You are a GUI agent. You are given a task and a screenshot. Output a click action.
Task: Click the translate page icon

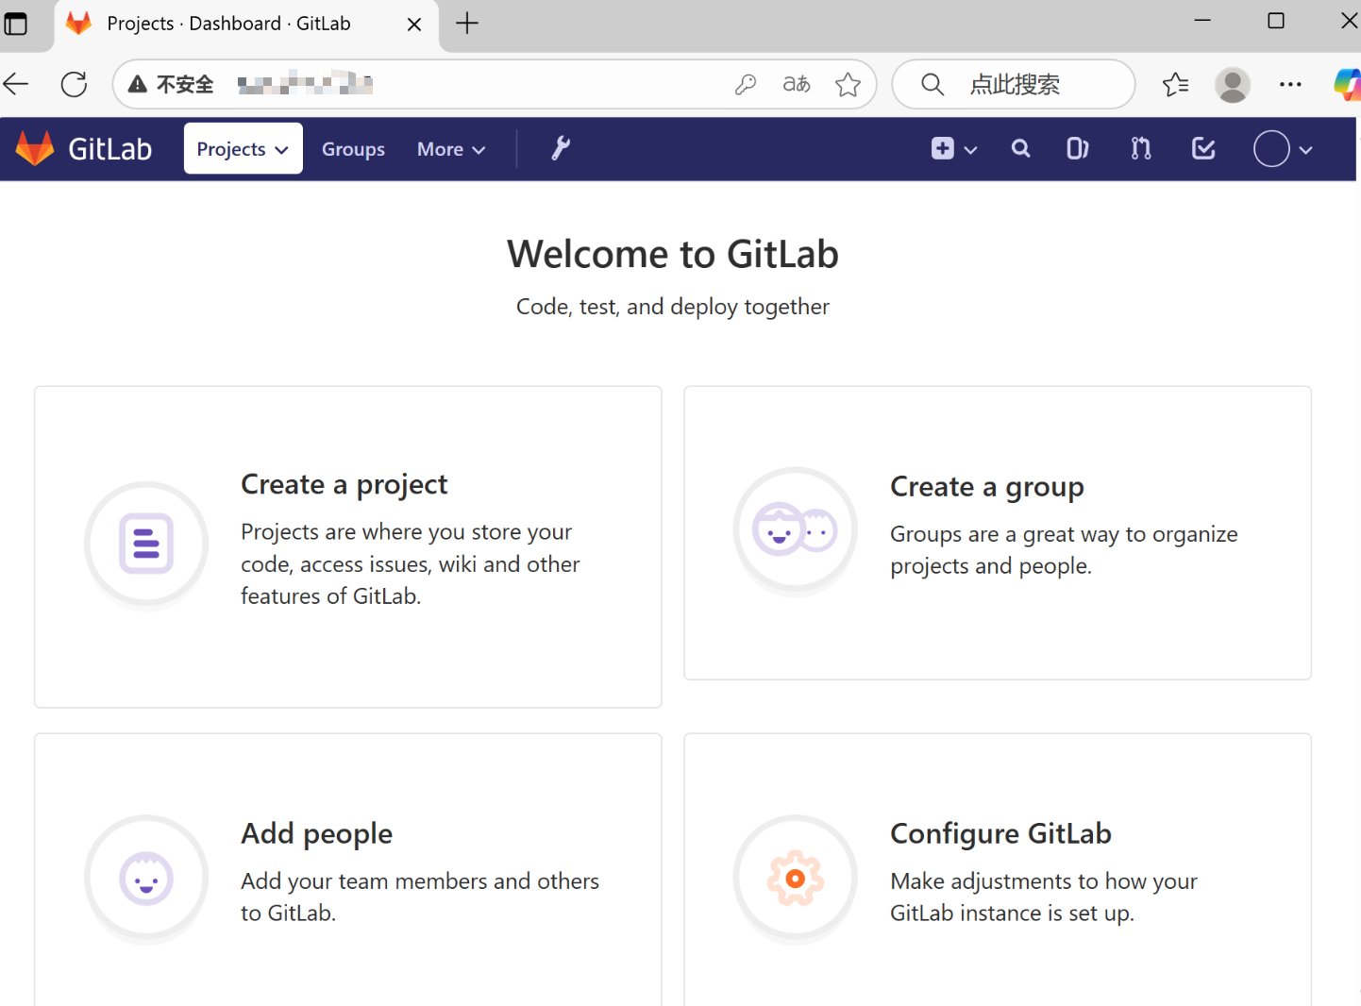(x=797, y=84)
